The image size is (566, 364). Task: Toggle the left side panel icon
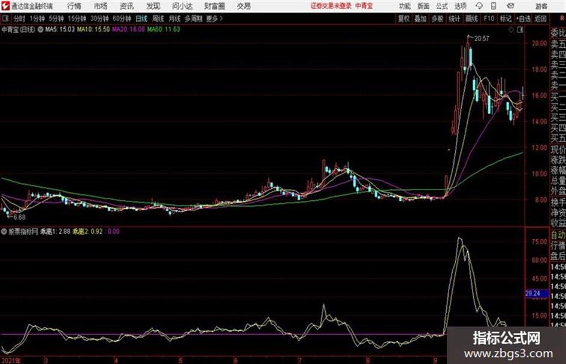pos(5,19)
